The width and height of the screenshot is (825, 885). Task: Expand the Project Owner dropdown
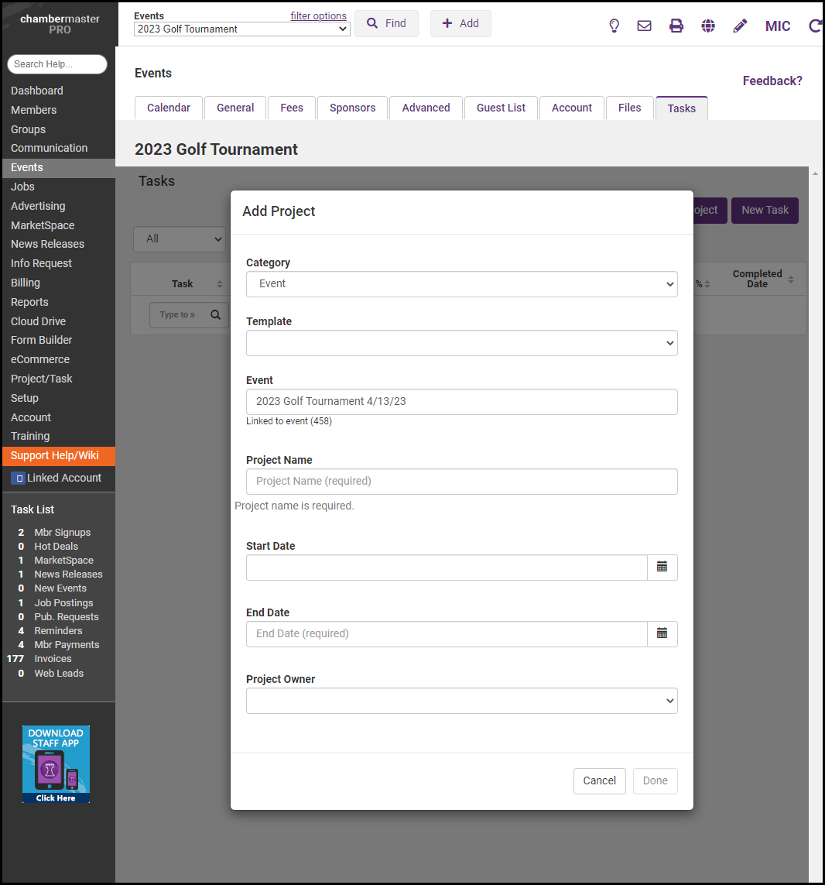coord(461,701)
